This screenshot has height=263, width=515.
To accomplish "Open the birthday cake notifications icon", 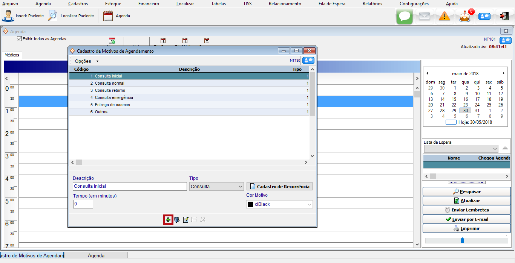I will pos(465,16).
